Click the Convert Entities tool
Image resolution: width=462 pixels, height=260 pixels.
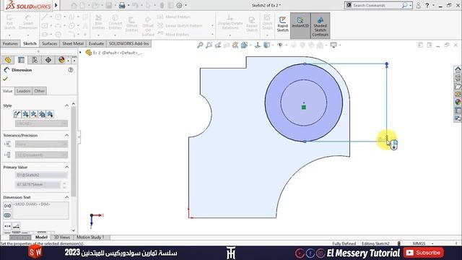(x=115, y=22)
